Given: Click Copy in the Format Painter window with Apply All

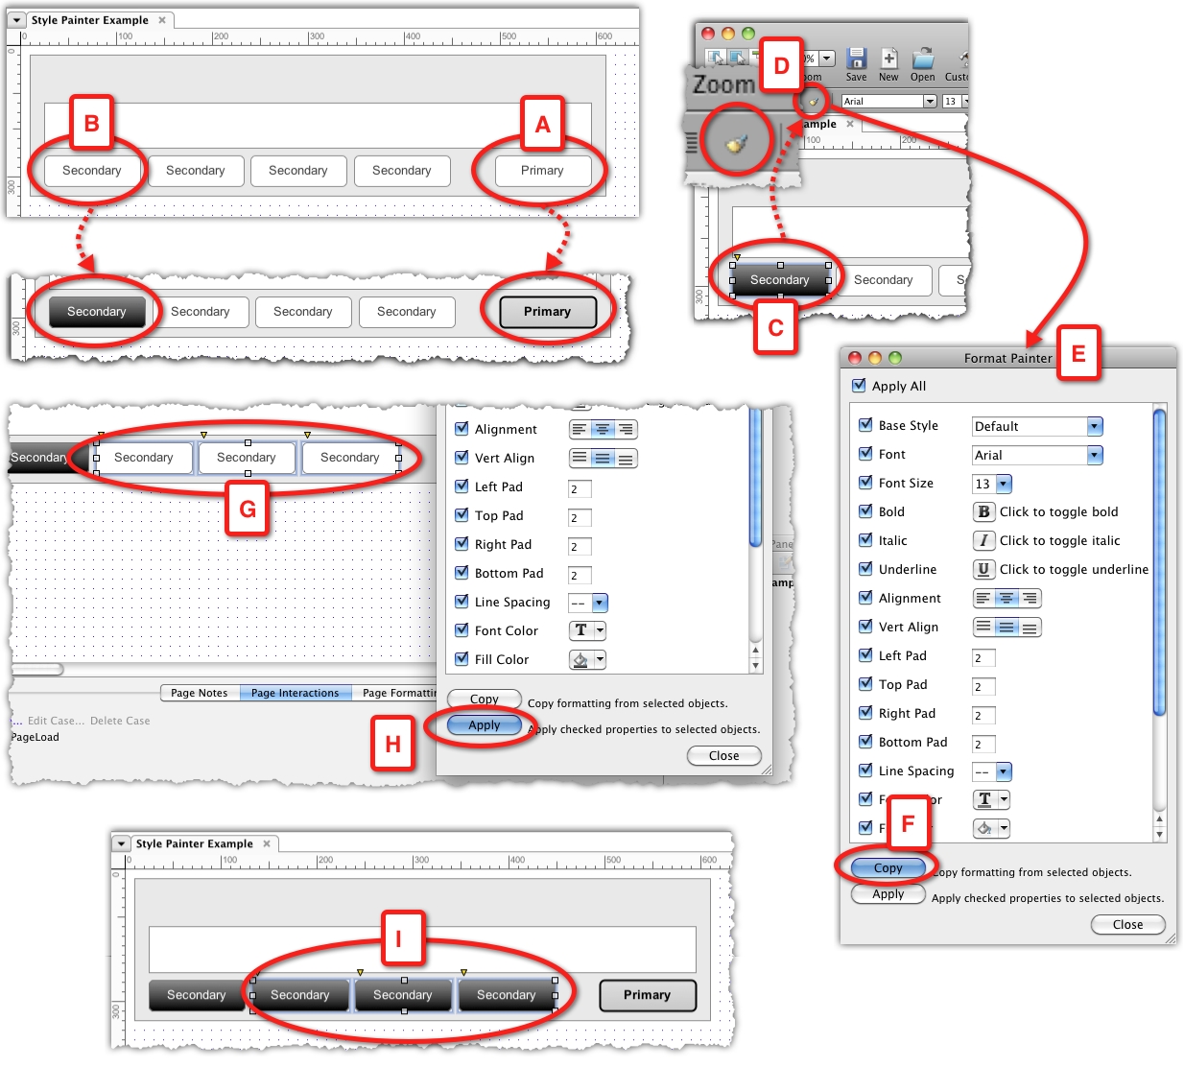Looking at the screenshot, I should click(x=888, y=868).
